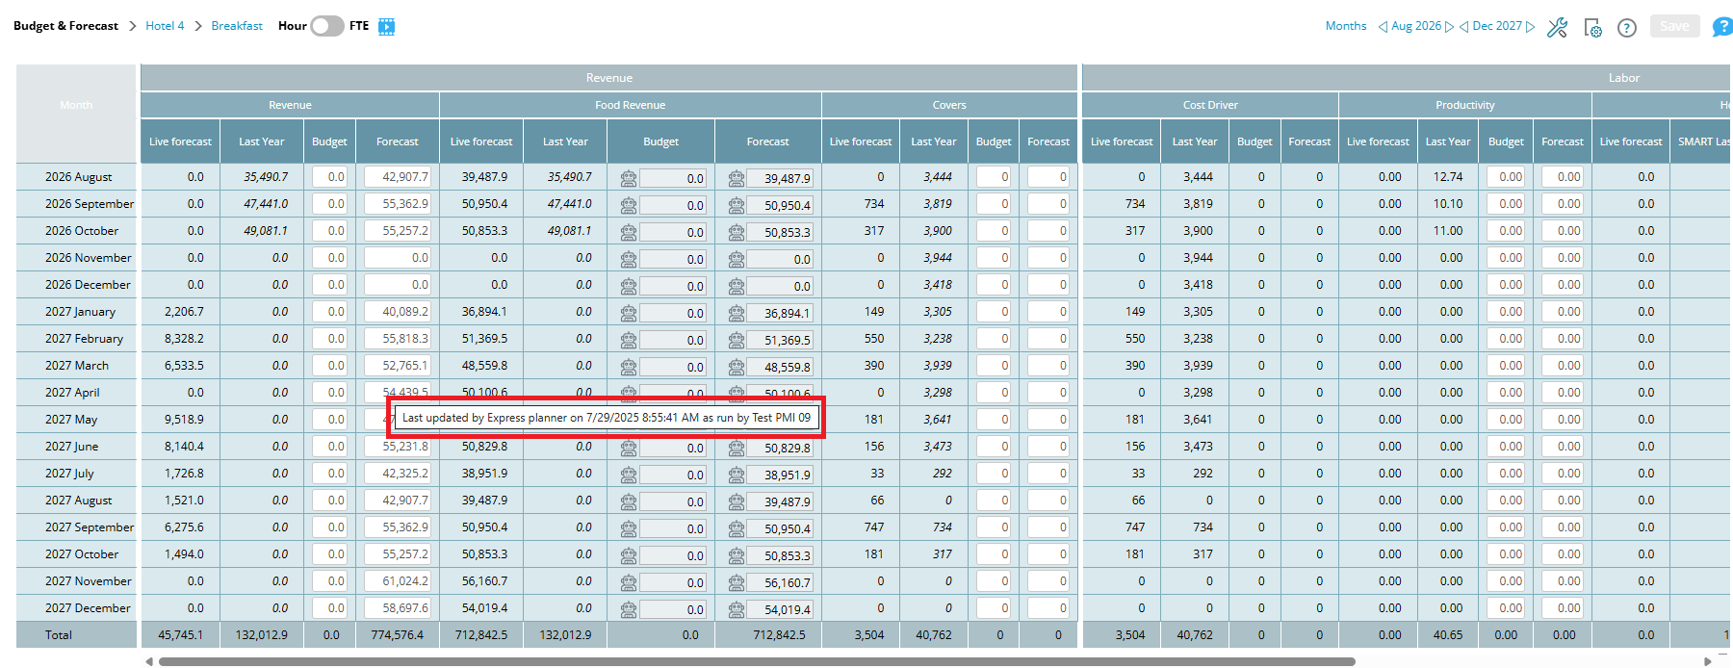Open the help question mark icon
This screenshot has width=1733, height=668.
1627,28
